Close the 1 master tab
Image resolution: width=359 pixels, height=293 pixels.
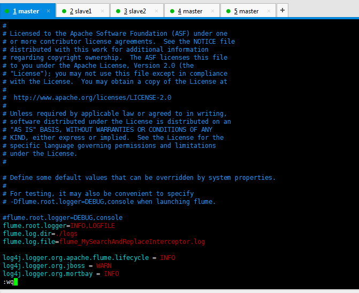48,11
